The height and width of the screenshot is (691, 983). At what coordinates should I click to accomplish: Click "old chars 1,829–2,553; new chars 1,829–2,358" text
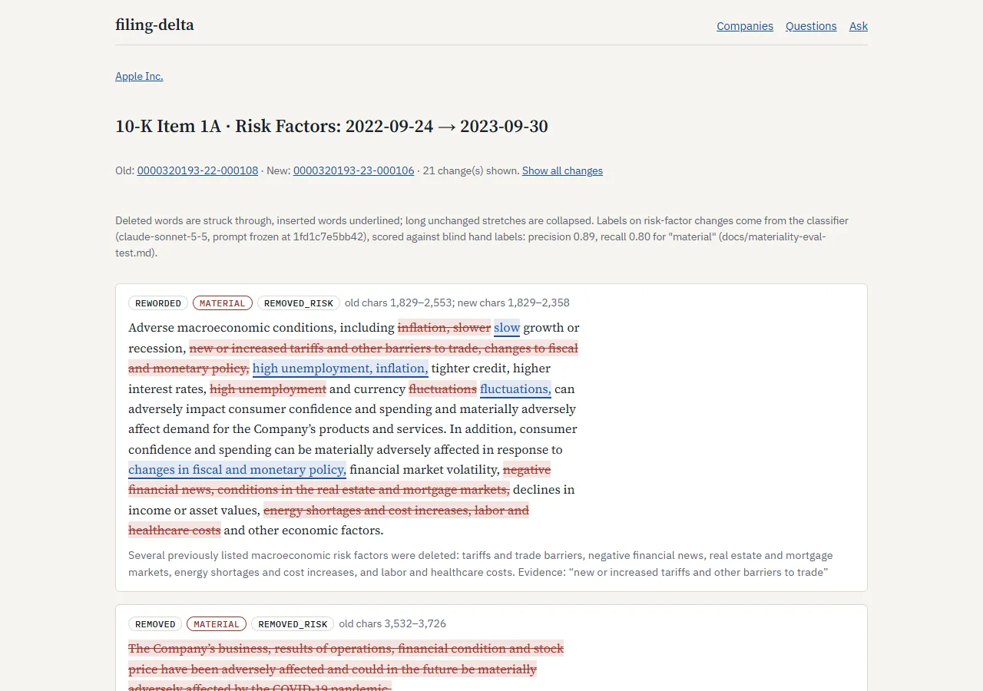pyautogui.click(x=457, y=303)
